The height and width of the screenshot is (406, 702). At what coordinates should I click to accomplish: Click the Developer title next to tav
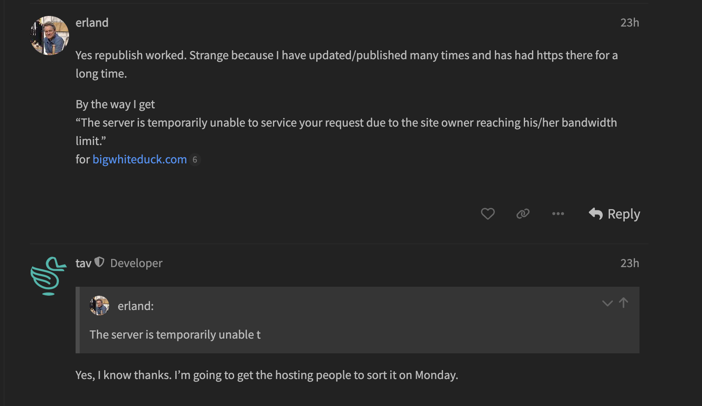(x=136, y=263)
